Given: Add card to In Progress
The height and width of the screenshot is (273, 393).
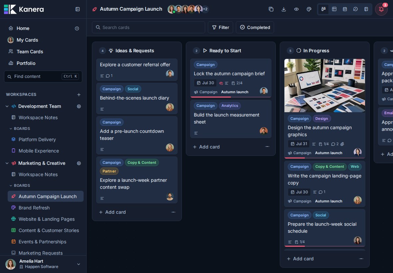Looking at the screenshot, I should click(300, 259).
